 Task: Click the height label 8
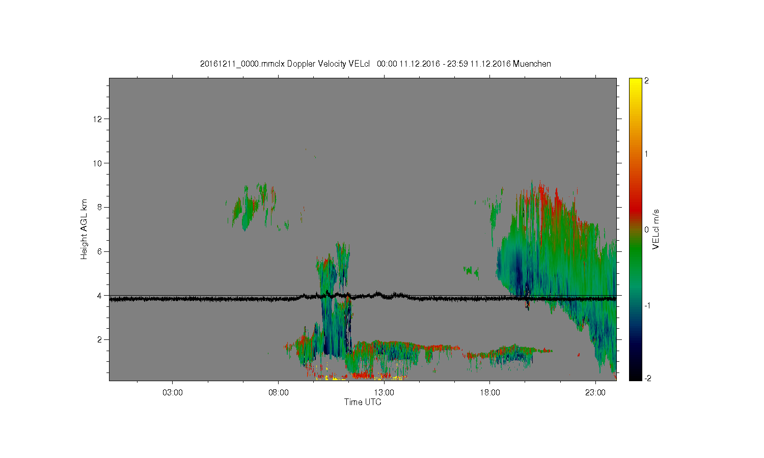(x=100, y=207)
